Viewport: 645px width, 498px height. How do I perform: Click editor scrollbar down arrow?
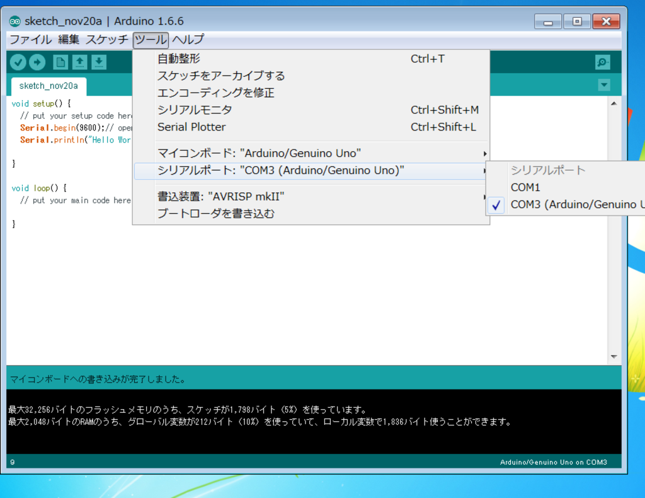click(x=614, y=356)
